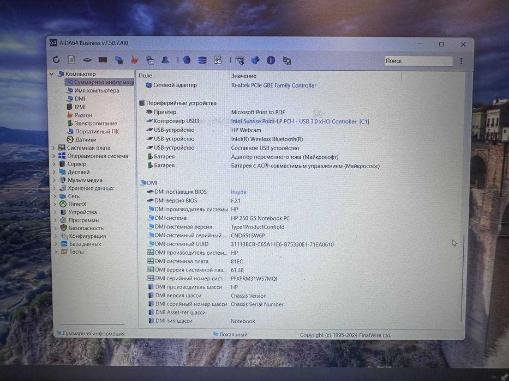The width and height of the screenshot is (509, 381).
Task: Expand the Мультимедиа tree node arrow
Action: [x=54, y=180]
